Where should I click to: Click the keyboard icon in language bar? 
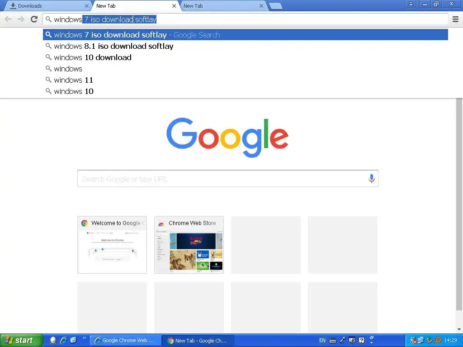(x=333, y=341)
